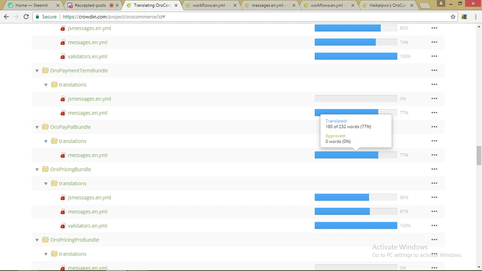
Task: Open more options for messages.en.yml at 67%
Action: tap(434, 212)
